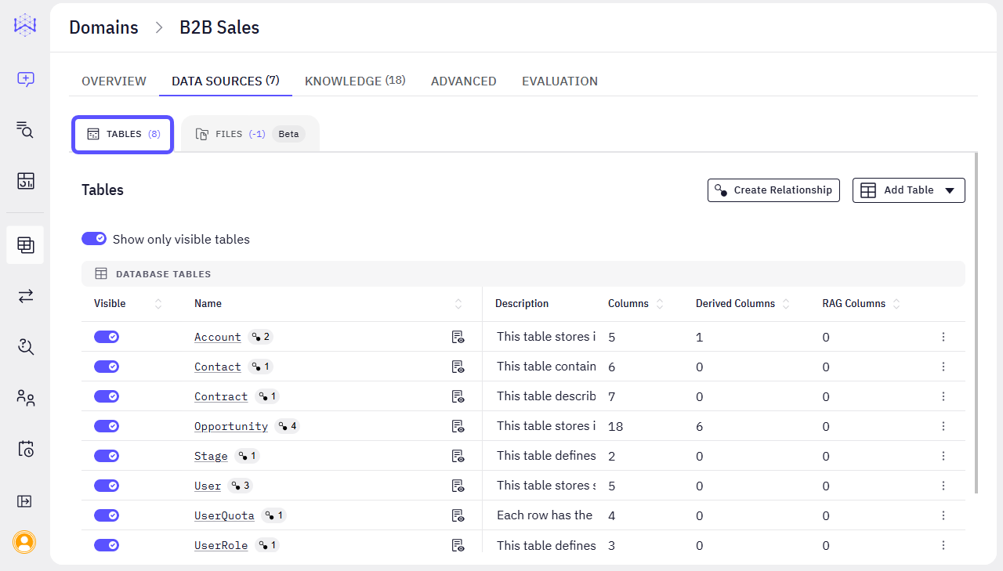Screen dimensions: 1003x571
Task: Hide the Contract table using its visibility toggle
Action: (107, 396)
